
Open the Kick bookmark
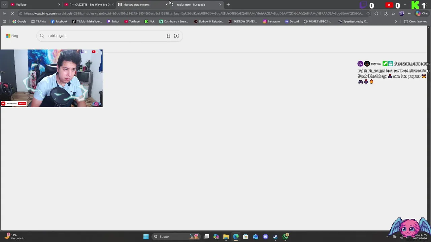[150, 22]
